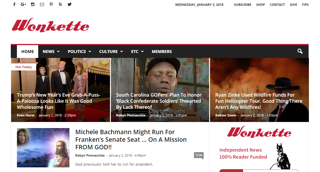Click the Give link
320x172 pixels.
point(293,5)
